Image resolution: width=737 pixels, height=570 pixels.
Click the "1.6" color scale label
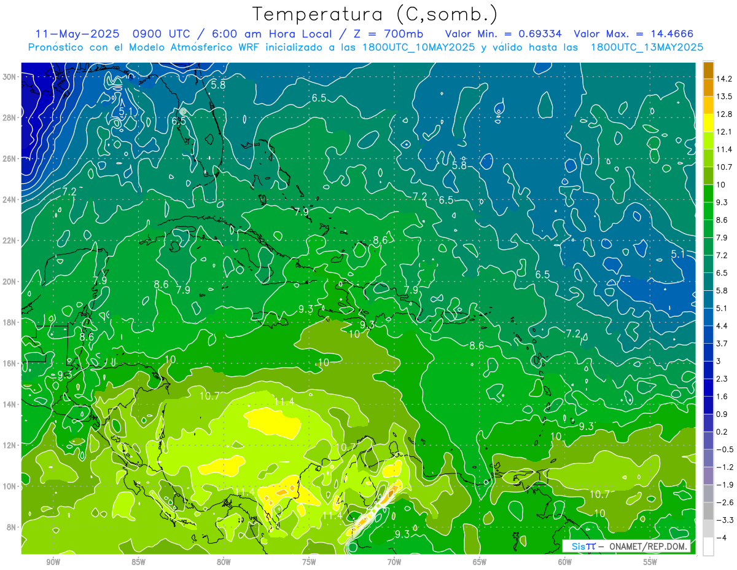point(722,397)
